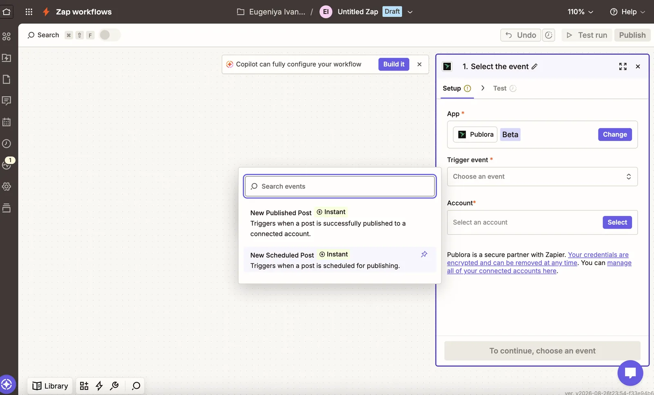Select the New Published Post event

(340, 223)
